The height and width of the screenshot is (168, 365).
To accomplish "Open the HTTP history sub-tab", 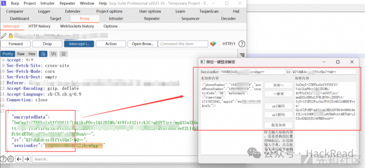I will 39,26.
